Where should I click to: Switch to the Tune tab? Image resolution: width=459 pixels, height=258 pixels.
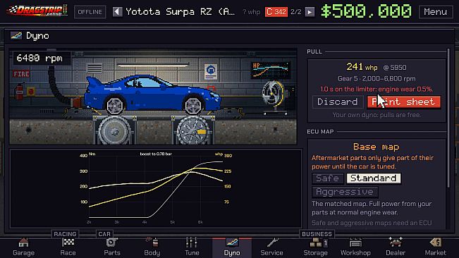tap(192, 247)
